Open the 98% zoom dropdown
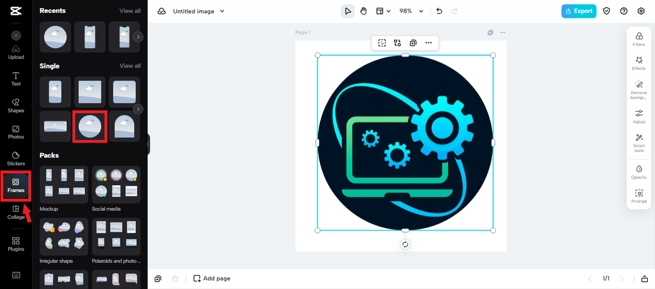 tap(411, 11)
